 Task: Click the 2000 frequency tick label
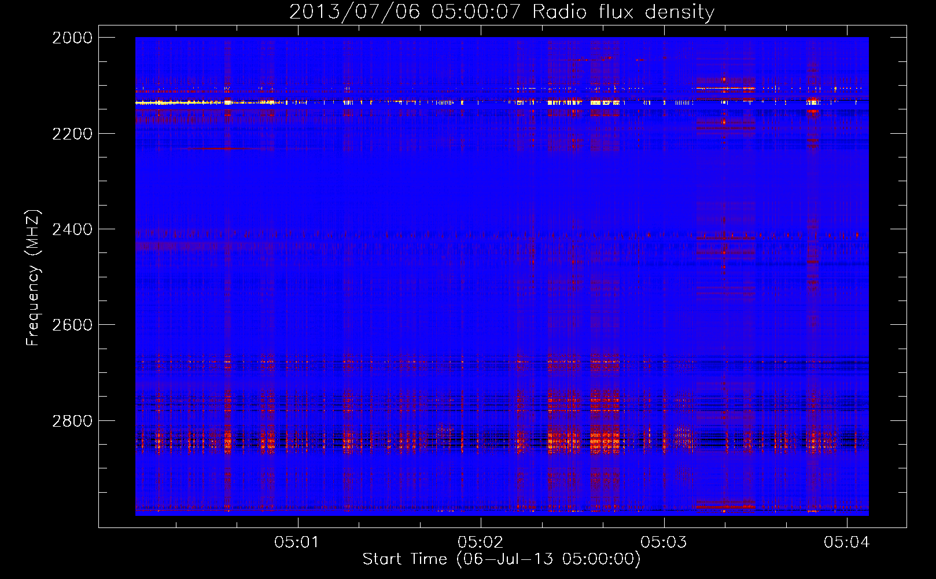(x=72, y=38)
